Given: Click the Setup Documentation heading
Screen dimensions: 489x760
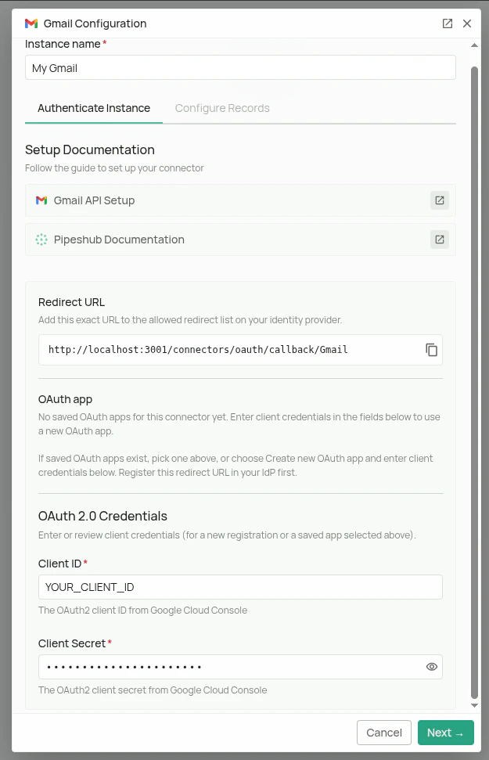Looking at the screenshot, I should (90, 149).
